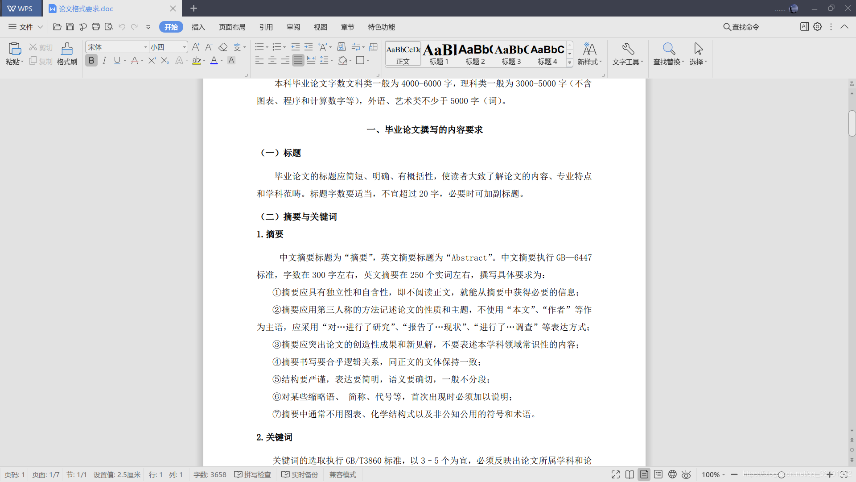Toggle Bold formatting

pyautogui.click(x=91, y=60)
